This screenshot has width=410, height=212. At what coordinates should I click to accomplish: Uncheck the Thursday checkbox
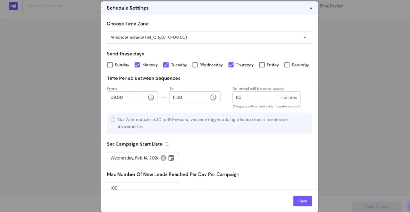pyautogui.click(x=231, y=65)
